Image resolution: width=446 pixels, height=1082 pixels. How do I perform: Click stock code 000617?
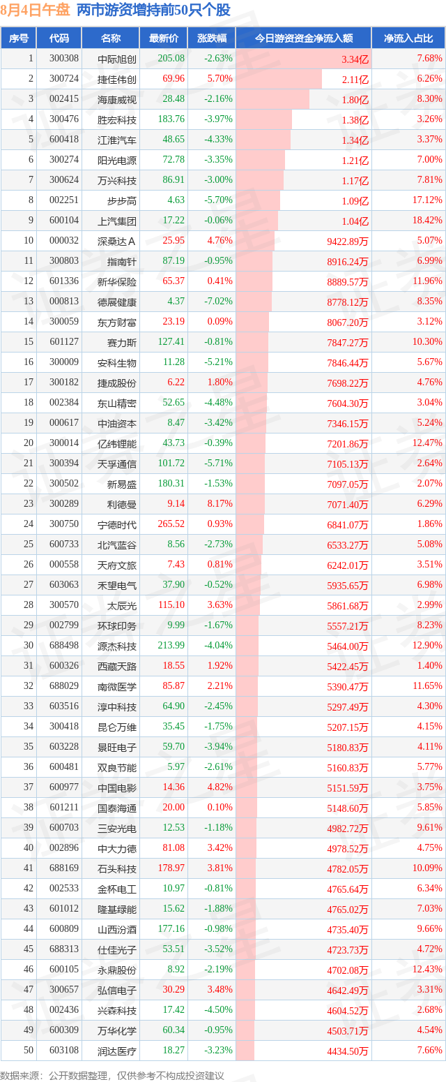[x=64, y=423]
